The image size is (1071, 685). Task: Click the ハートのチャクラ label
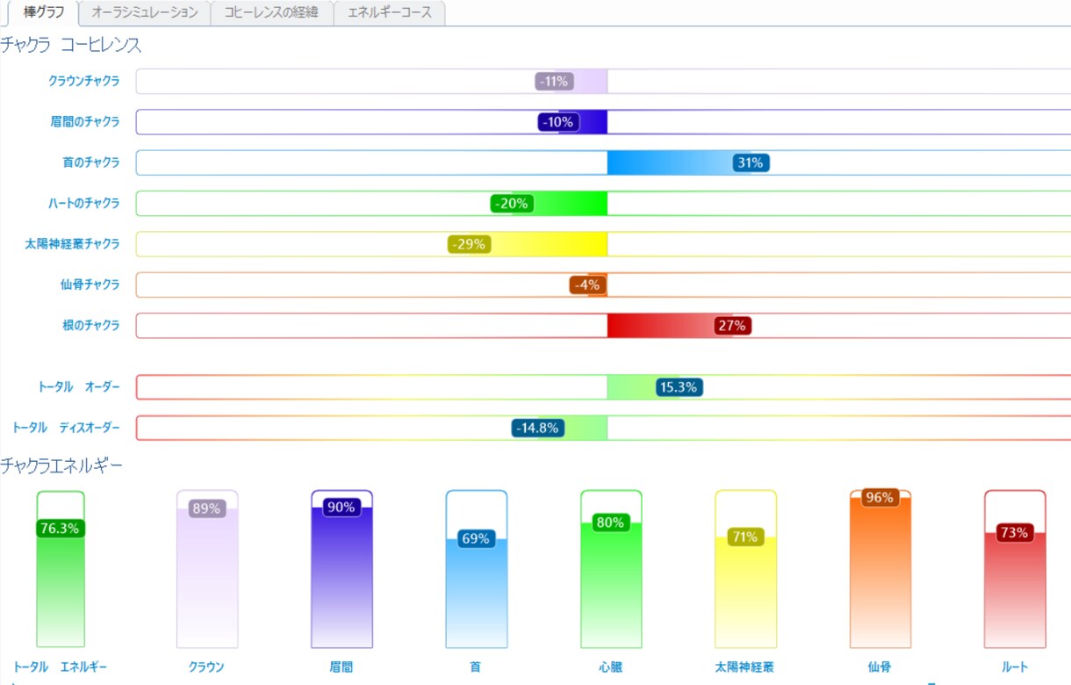click(83, 203)
